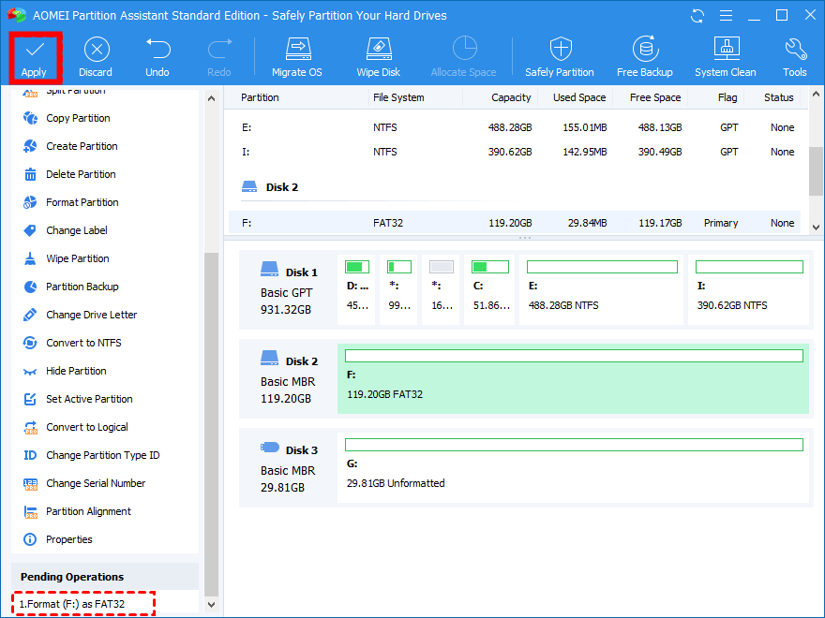Select the E: NTFS row in partition list
This screenshot has height=618, width=825.
[x=515, y=127]
